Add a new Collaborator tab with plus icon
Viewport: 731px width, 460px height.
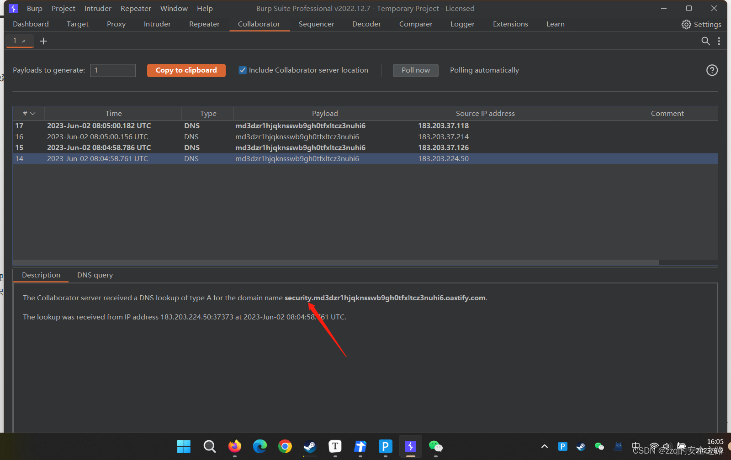pyautogui.click(x=43, y=41)
